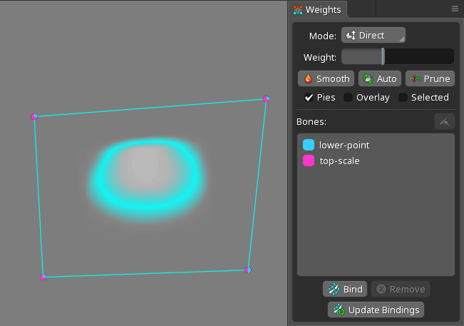Click the Smooth weights flame icon
Image resolution: width=464 pixels, height=326 pixels.
(308, 78)
